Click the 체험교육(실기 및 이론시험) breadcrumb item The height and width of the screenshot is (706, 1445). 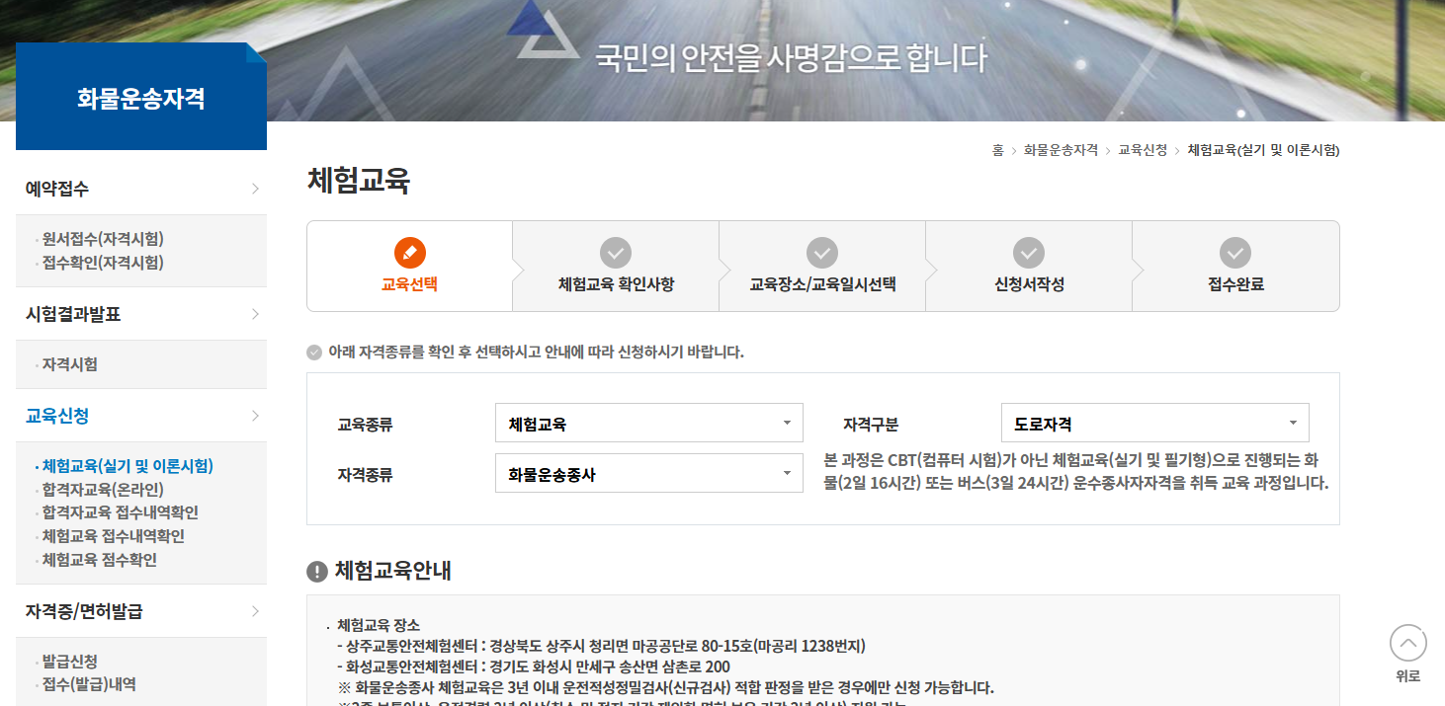pyautogui.click(x=1263, y=150)
